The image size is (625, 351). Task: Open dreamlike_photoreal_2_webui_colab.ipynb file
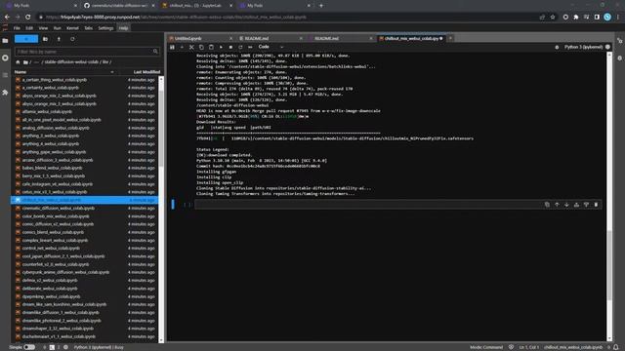pos(62,321)
